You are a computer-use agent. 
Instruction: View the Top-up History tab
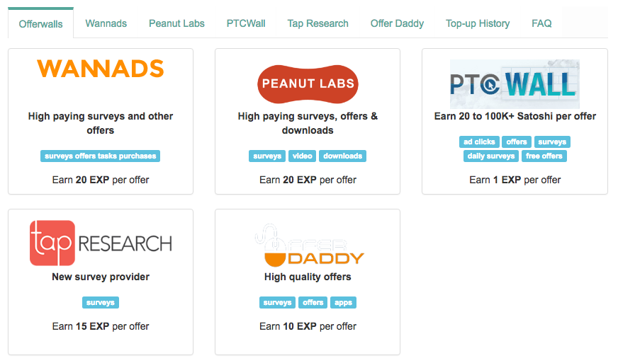coord(478,23)
